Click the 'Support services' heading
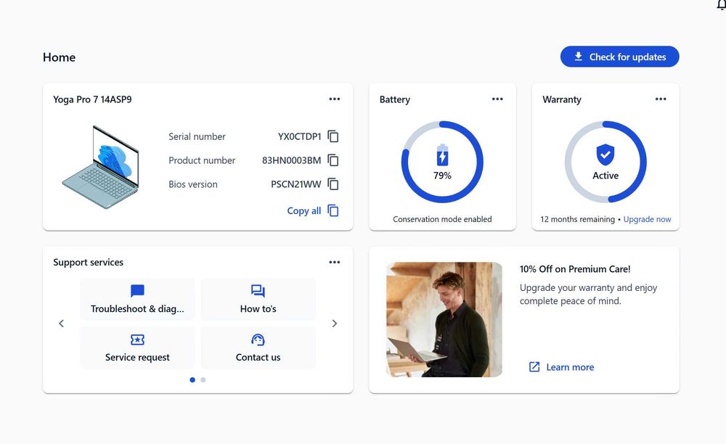 click(x=88, y=262)
